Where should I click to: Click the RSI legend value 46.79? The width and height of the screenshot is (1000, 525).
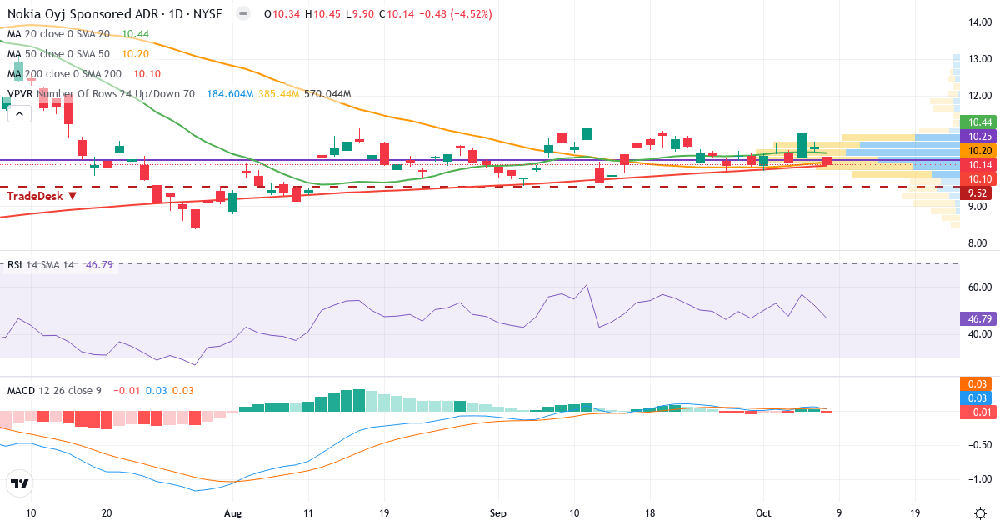(100, 265)
